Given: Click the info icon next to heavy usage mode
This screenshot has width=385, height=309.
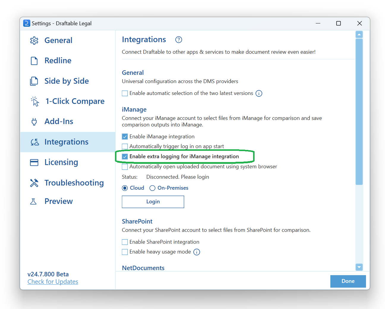Looking at the screenshot, I should (197, 252).
